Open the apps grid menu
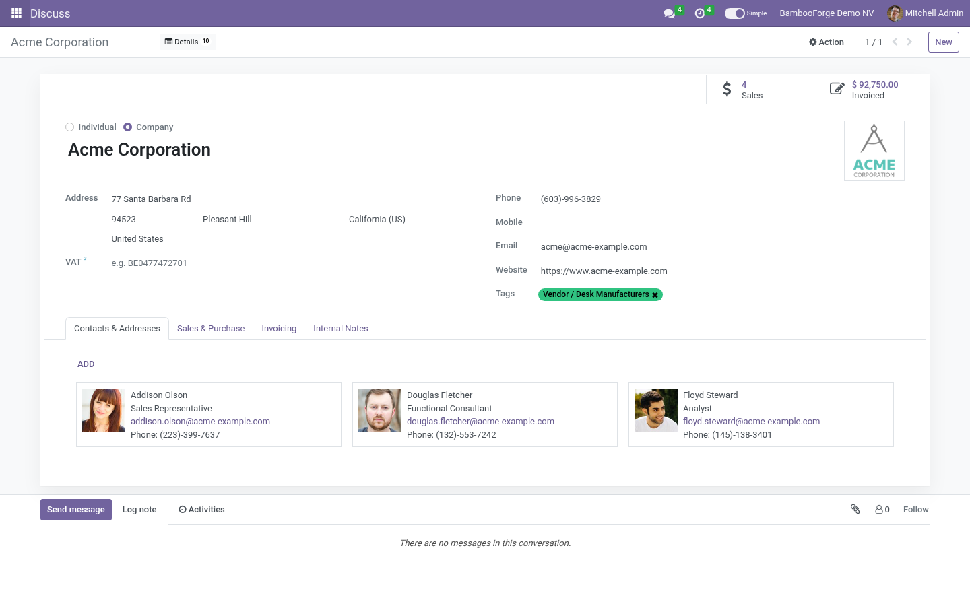 click(17, 13)
